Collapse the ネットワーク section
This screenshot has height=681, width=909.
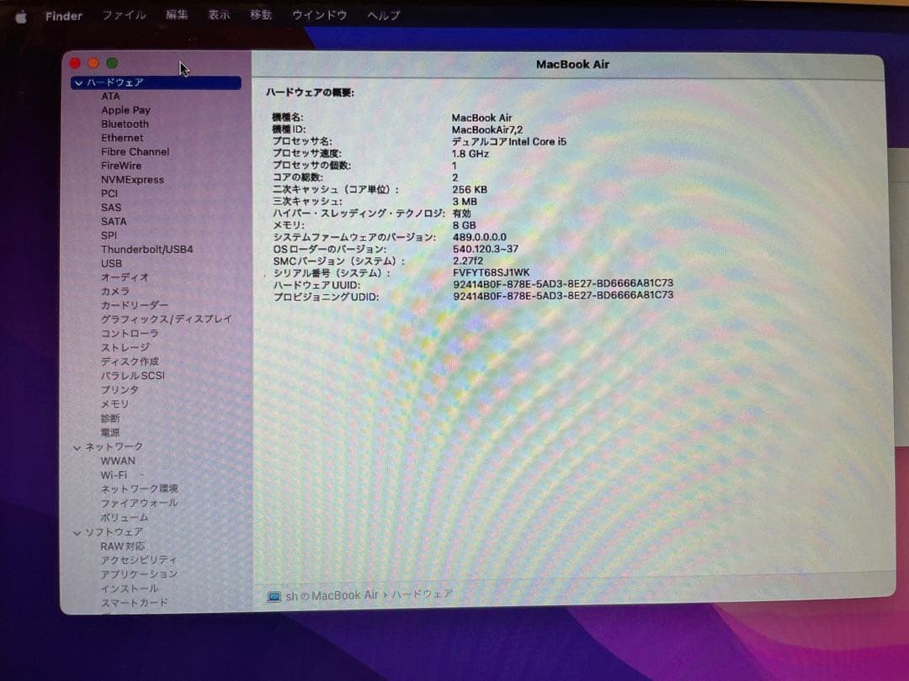pos(77,446)
